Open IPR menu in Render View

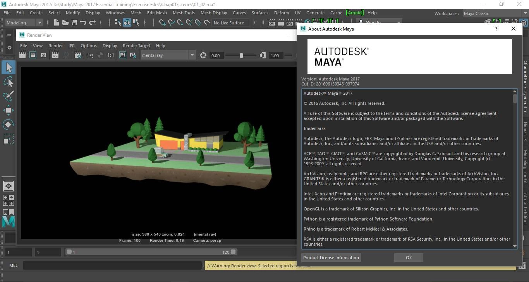coord(72,46)
